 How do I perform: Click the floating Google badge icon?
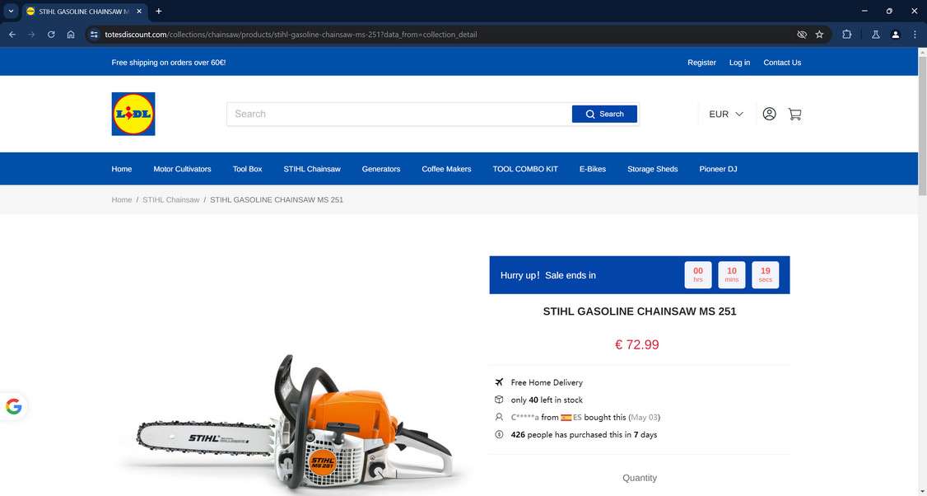tap(13, 407)
